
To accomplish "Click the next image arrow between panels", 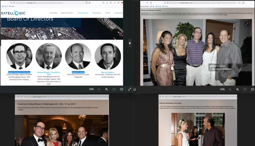I will pyautogui.click(x=130, y=43).
